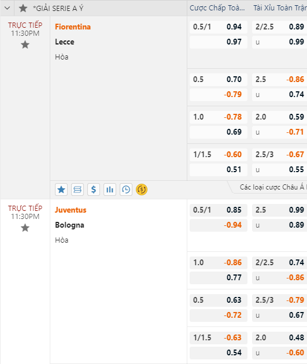Open the bar chart statistics icon
This screenshot has width=307, height=364.
click(x=110, y=190)
